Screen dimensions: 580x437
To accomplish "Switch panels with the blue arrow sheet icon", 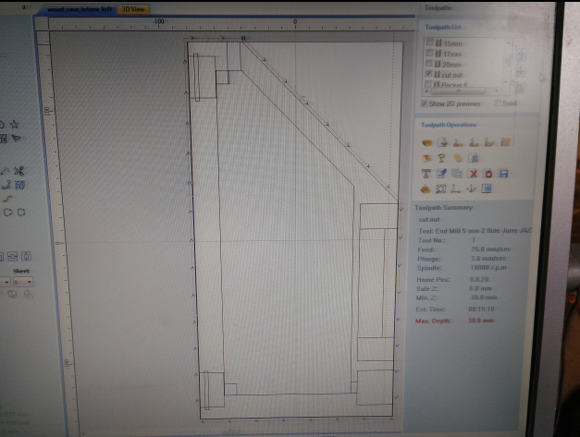I will (x=487, y=189).
